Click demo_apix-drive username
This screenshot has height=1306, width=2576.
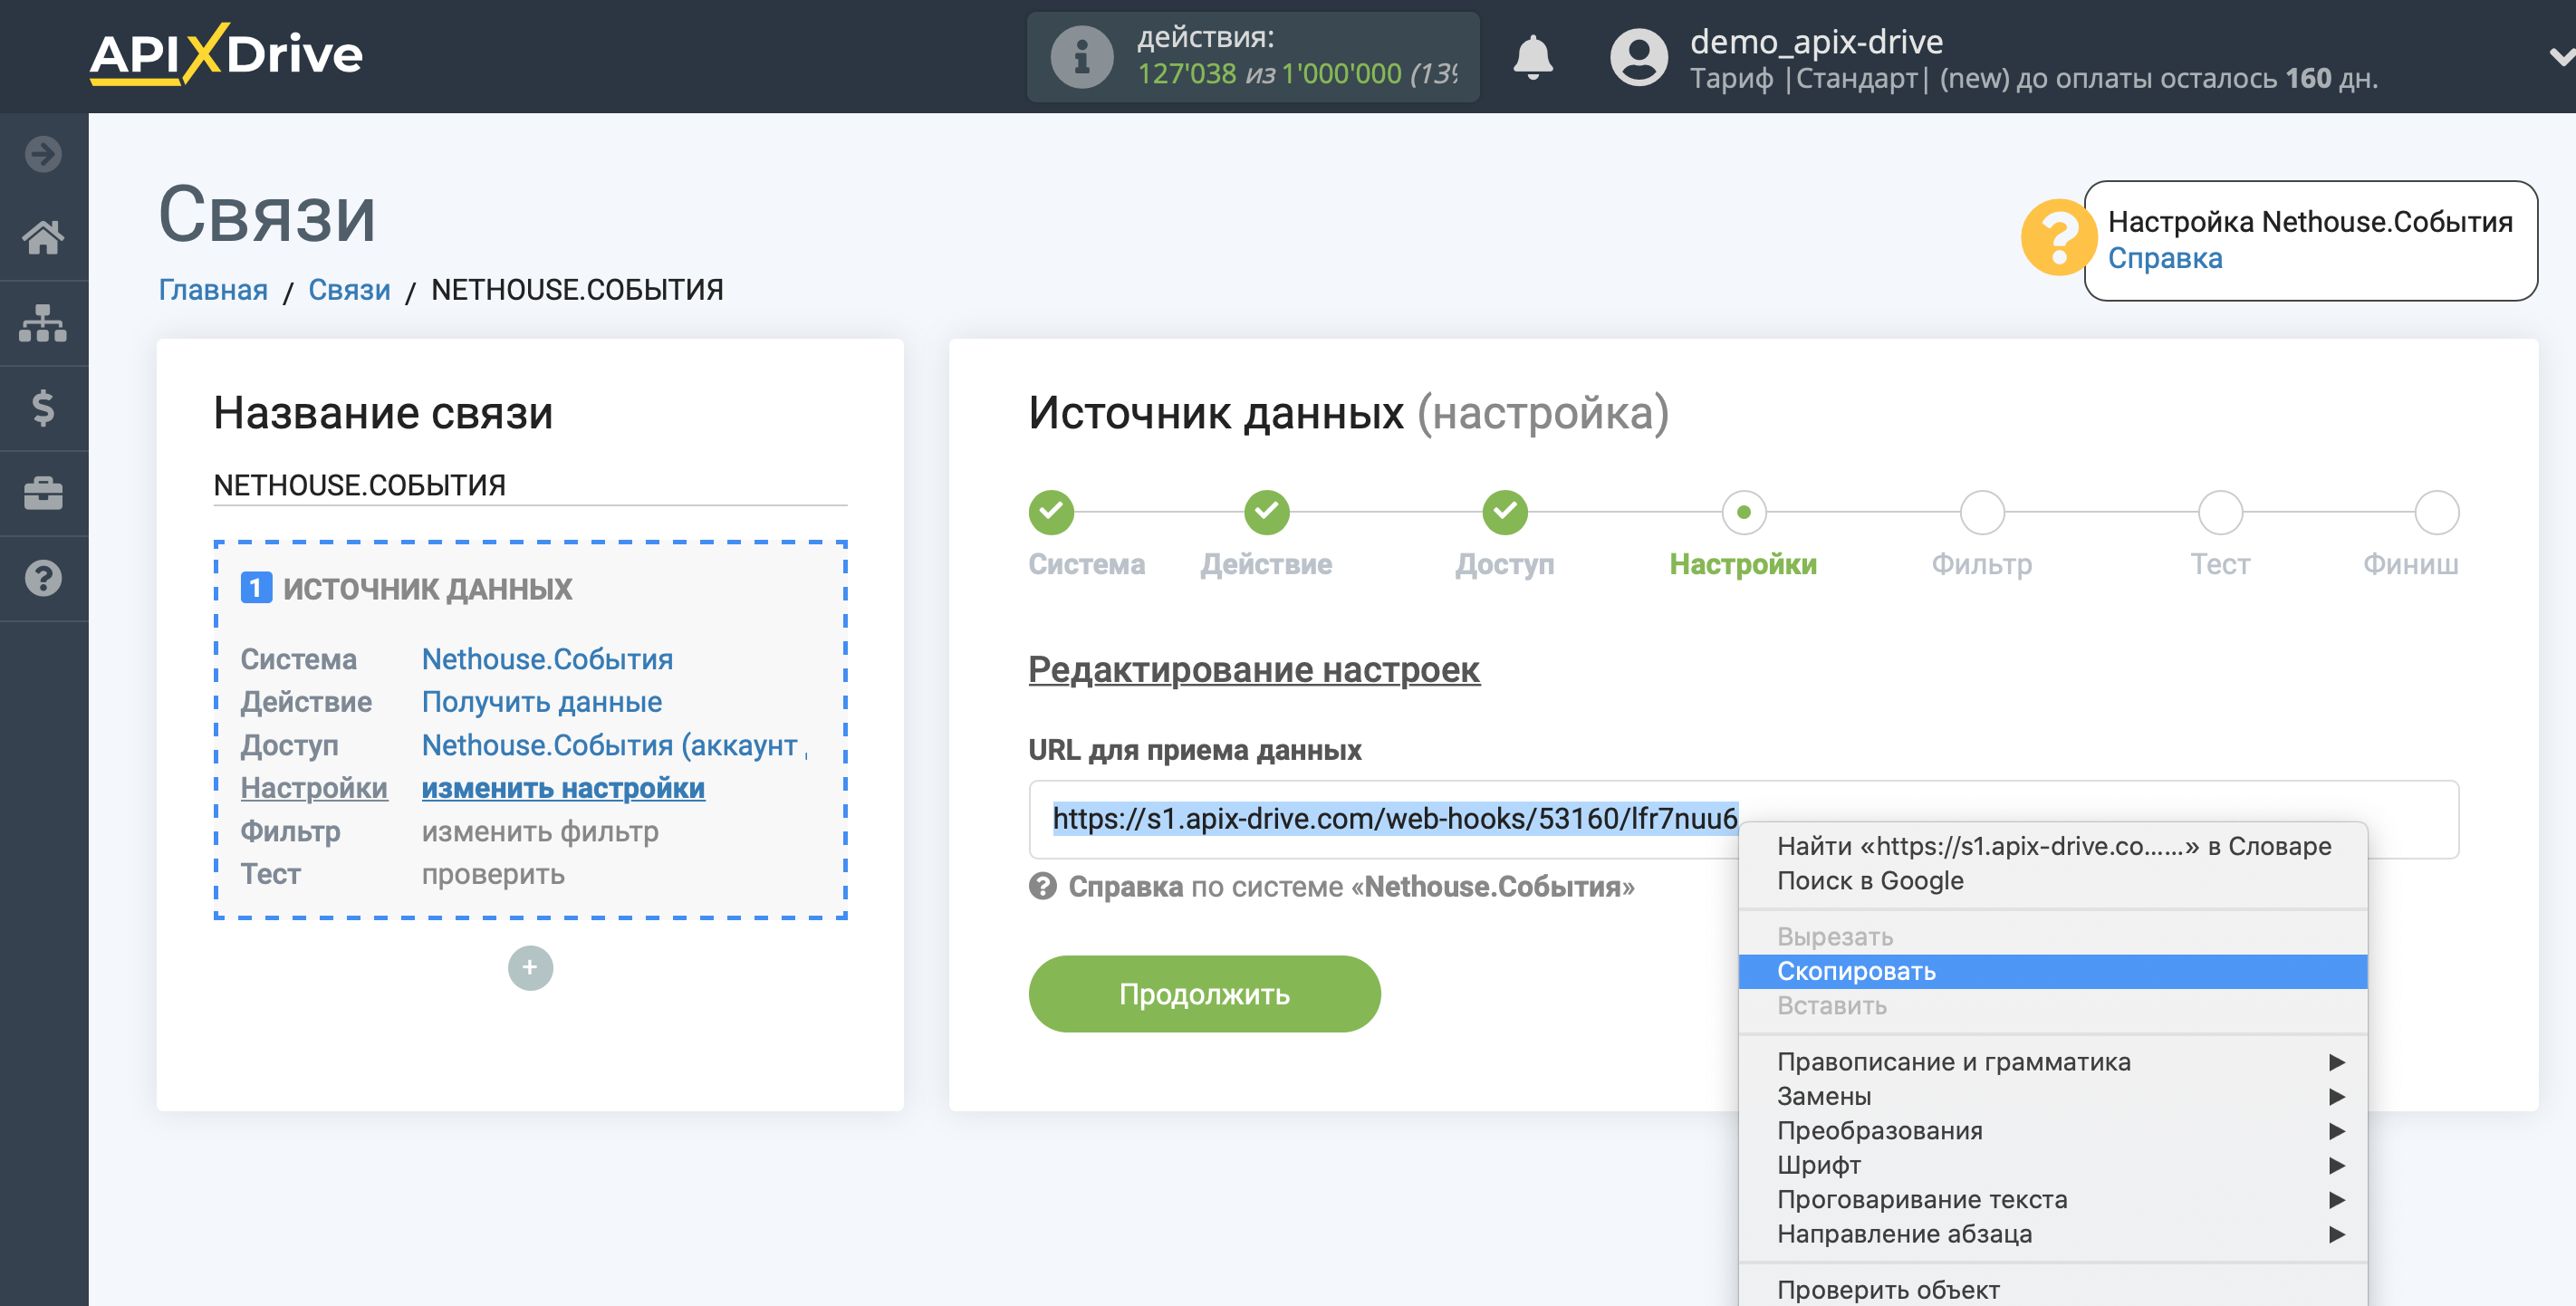pos(1816,41)
